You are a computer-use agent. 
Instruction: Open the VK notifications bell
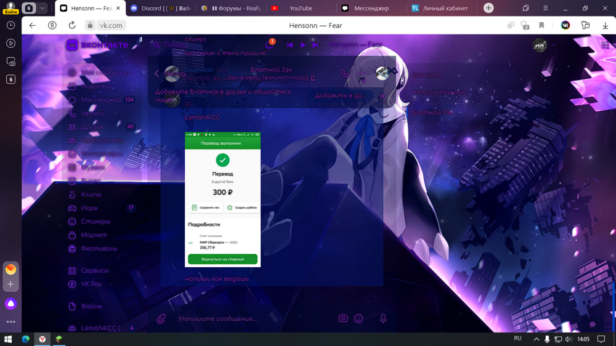(x=269, y=45)
